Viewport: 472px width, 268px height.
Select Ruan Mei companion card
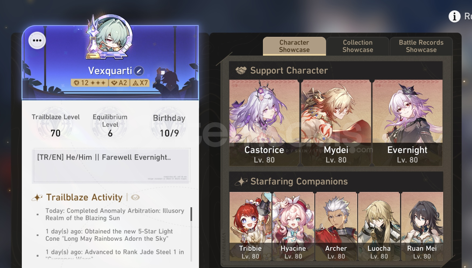(422, 226)
